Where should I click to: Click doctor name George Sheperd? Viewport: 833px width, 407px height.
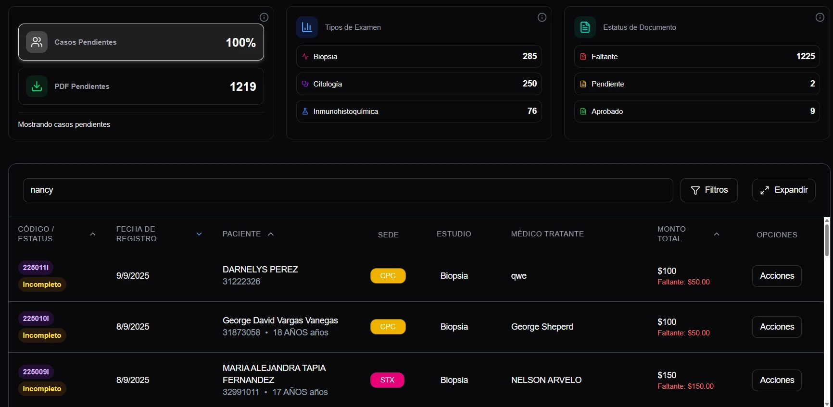tap(542, 327)
